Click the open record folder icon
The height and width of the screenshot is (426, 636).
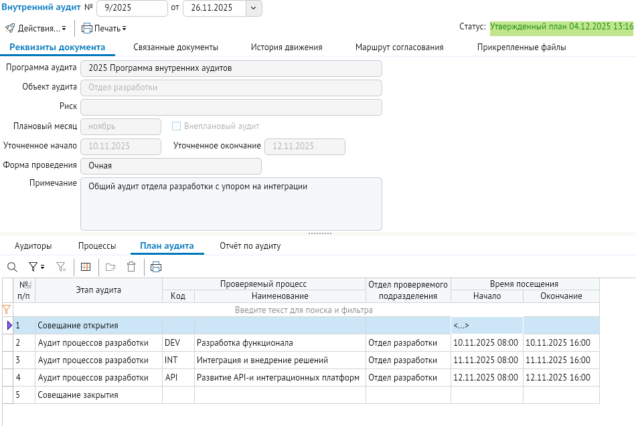tap(110, 267)
